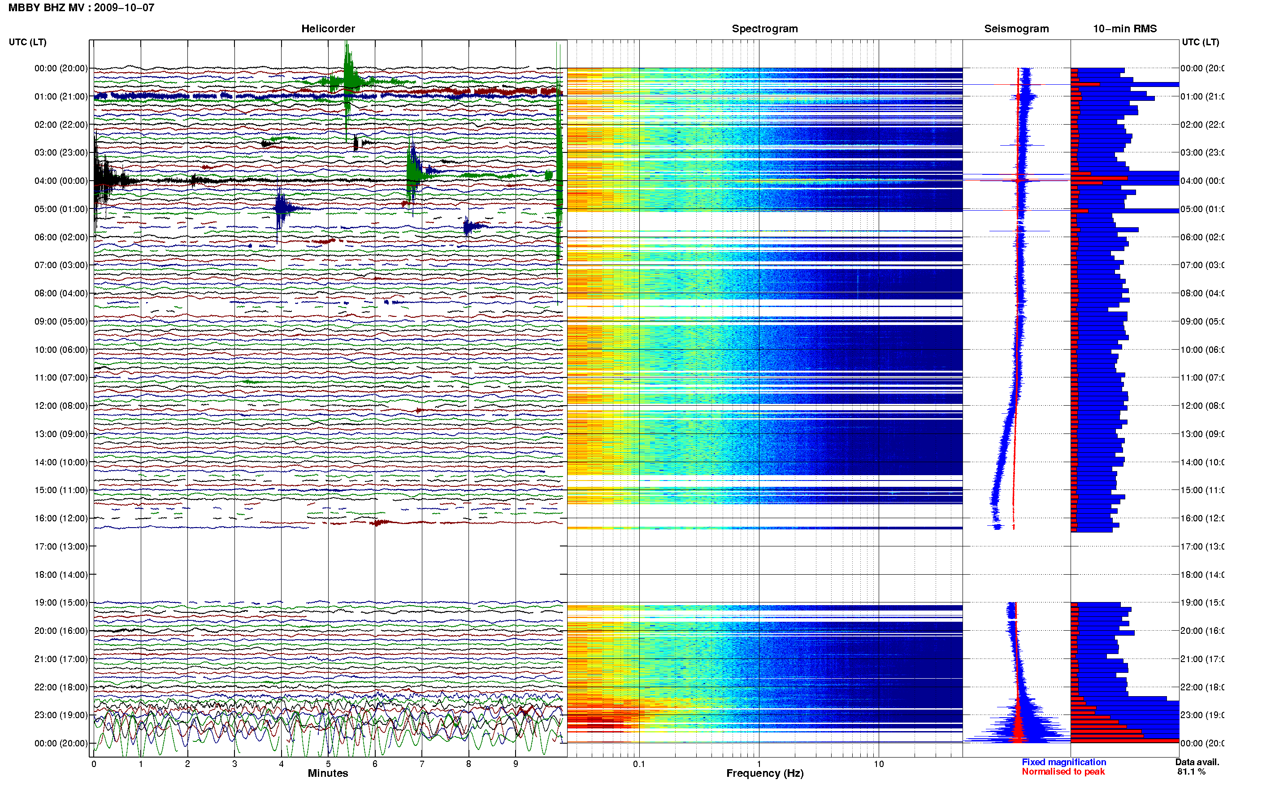Click the left 10:00 (06:00) time label
The height and width of the screenshot is (797, 1275).
click(x=61, y=350)
